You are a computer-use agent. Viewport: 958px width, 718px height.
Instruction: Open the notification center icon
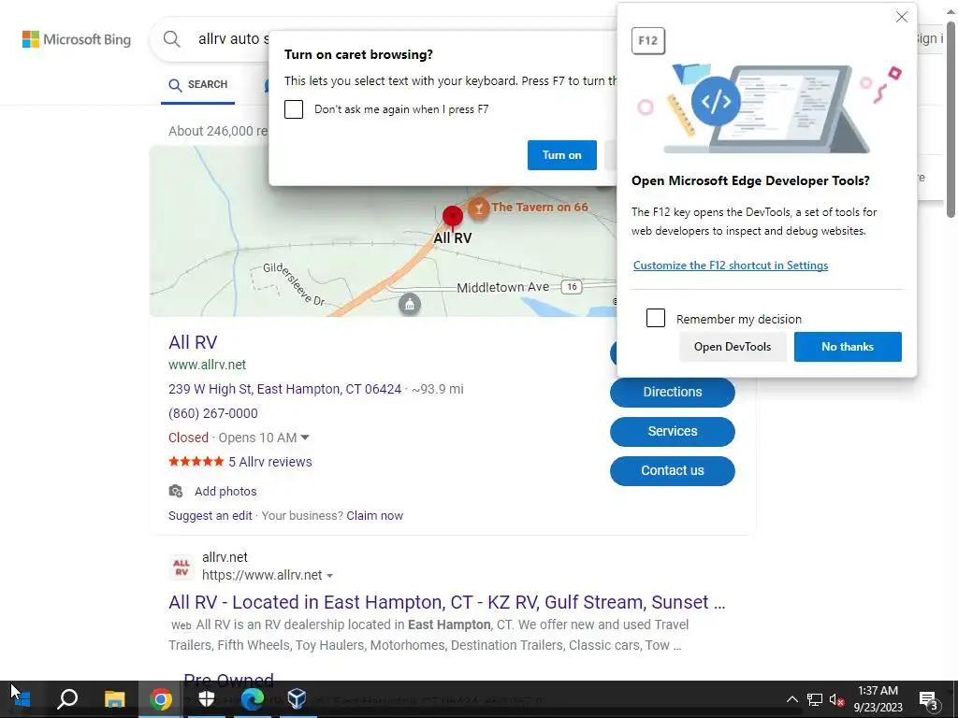tap(929, 699)
